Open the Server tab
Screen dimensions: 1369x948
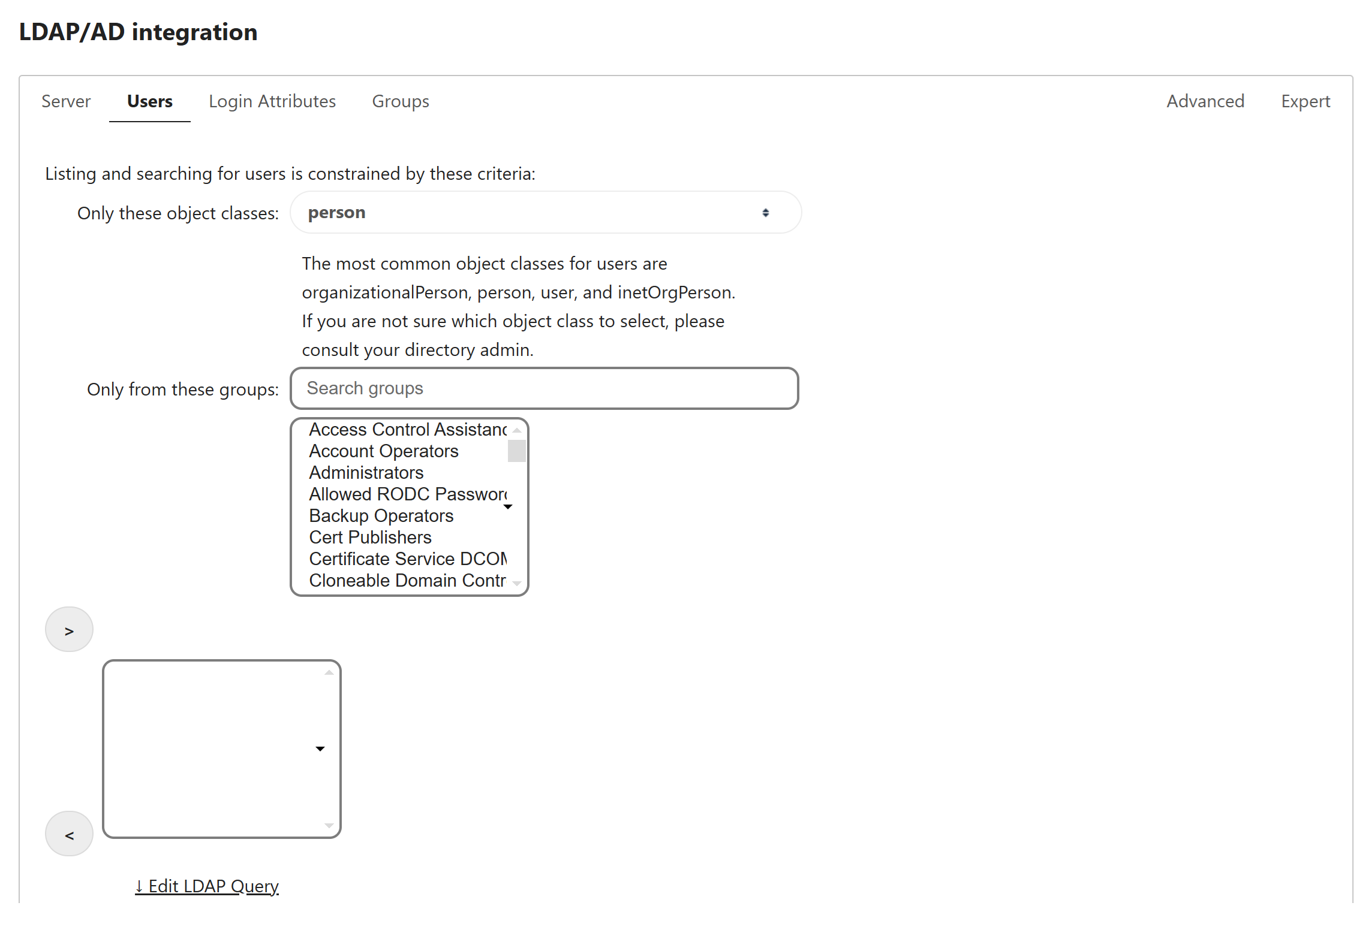(x=66, y=101)
